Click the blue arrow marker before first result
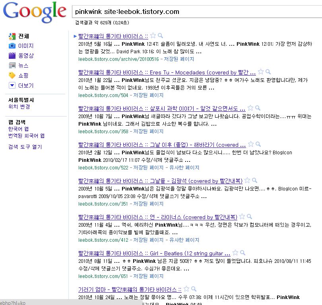 pos(75,36)
